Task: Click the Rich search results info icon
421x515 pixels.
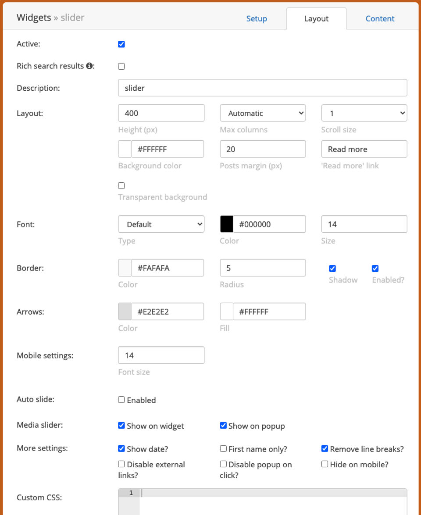Action: [89, 66]
